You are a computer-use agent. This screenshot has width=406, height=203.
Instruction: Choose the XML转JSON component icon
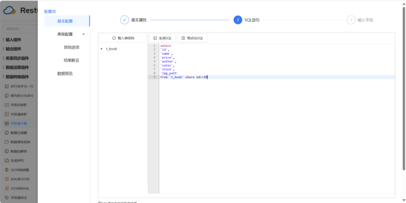pyautogui.click(x=7, y=179)
